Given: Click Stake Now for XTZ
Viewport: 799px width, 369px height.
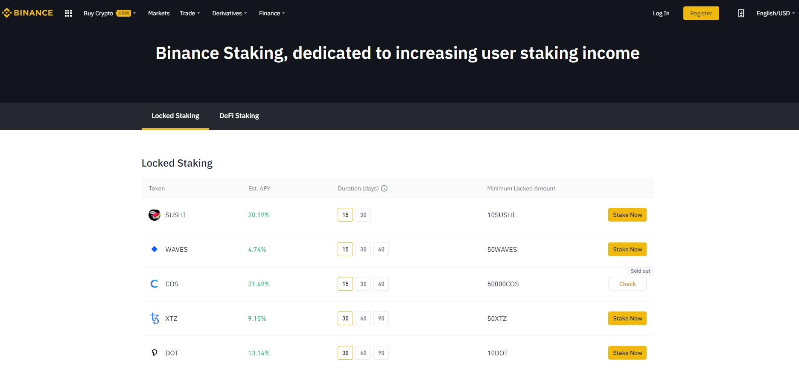Looking at the screenshot, I should [627, 318].
